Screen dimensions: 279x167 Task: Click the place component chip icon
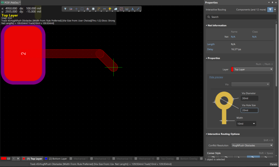(93, 9)
